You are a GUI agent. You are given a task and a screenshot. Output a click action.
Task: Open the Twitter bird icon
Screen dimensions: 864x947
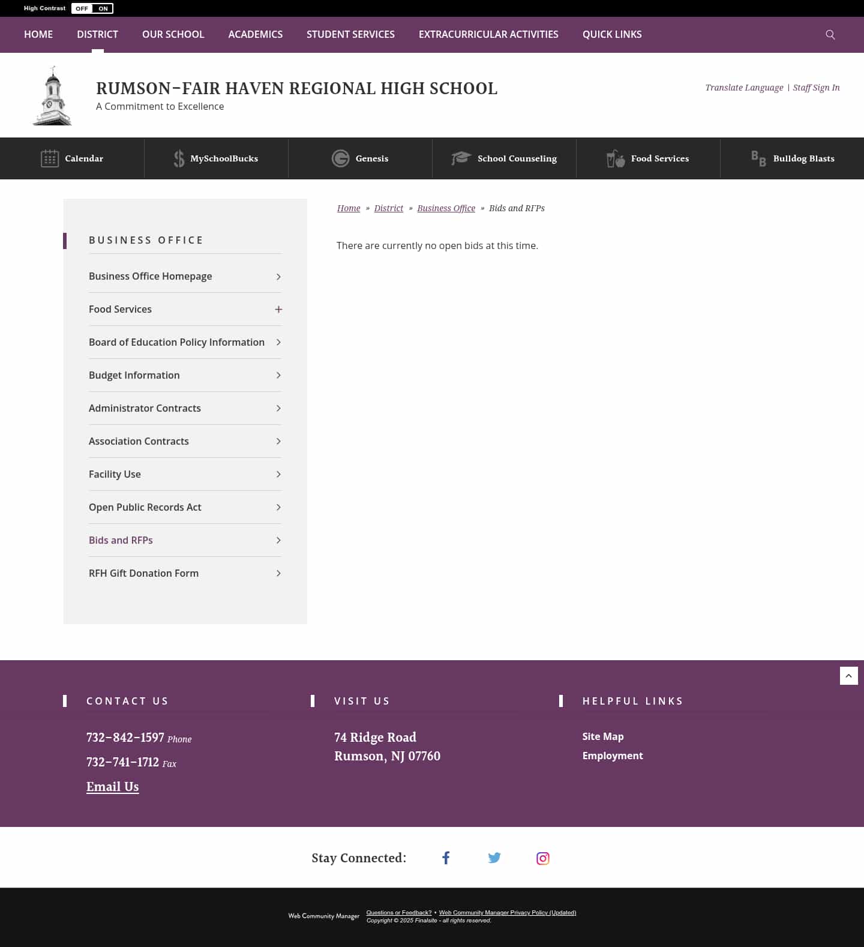tap(494, 858)
